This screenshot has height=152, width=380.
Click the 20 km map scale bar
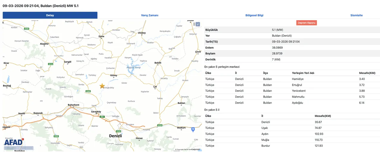coord(18,148)
